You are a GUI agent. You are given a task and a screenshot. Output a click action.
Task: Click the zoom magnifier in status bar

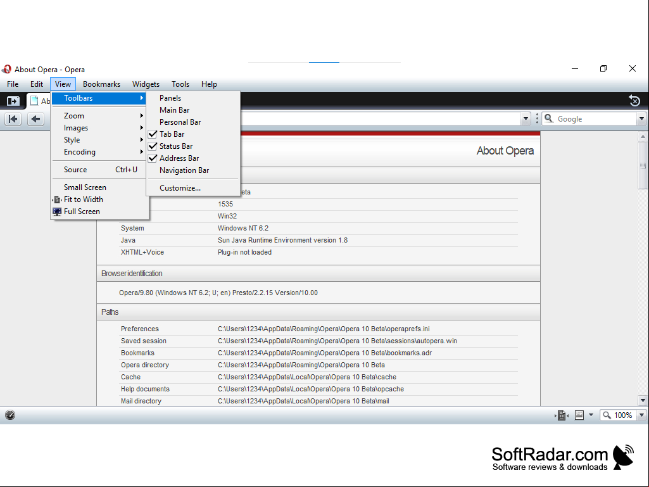click(x=607, y=415)
